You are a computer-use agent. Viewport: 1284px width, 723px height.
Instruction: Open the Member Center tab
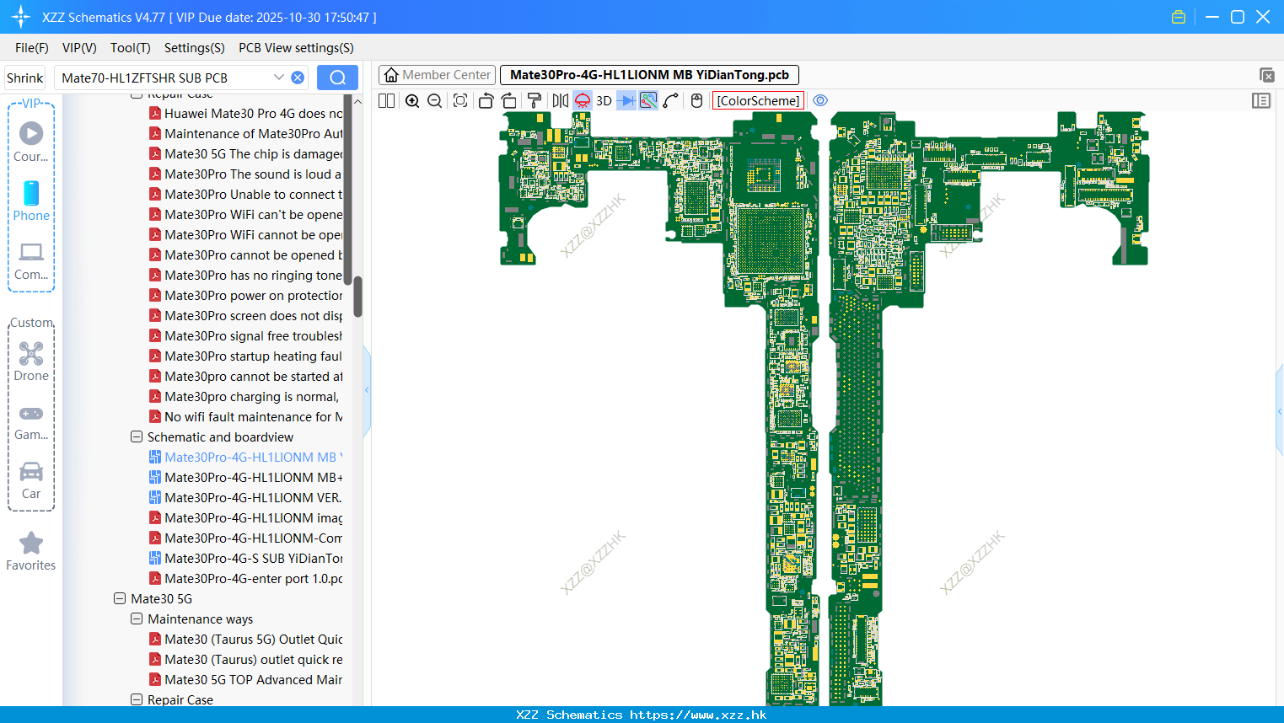pos(437,75)
